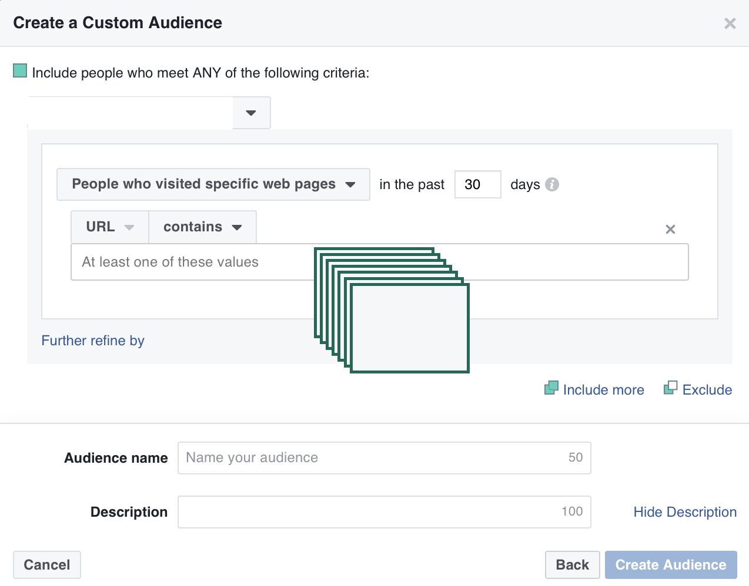Open the 'contains' operator dropdown
This screenshot has width=749, height=586.
click(x=202, y=227)
